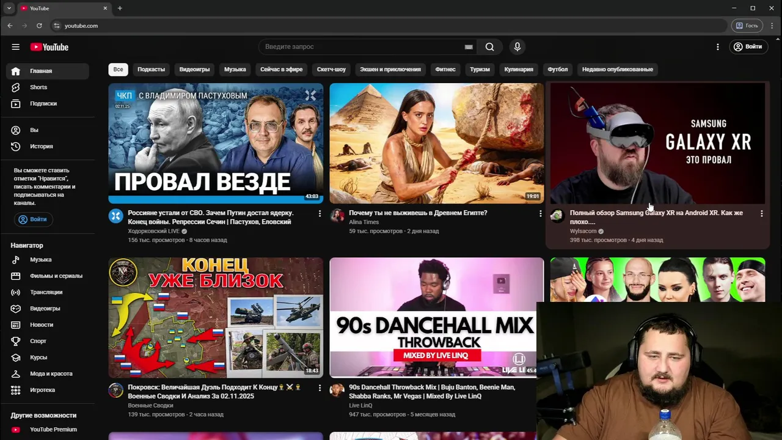Open more options for Россияне устали video
The height and width of the screenshot is (440, 782).
point(320,213)
